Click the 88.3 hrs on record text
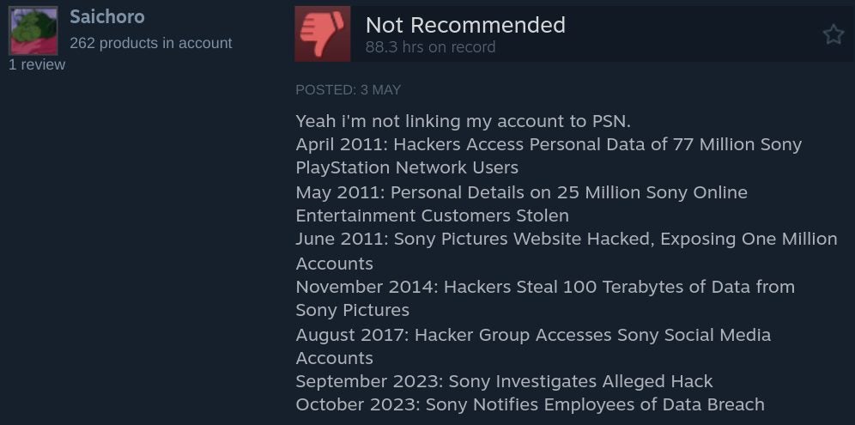Viewport: 855px width, 425px height. (x=430, y=47)
